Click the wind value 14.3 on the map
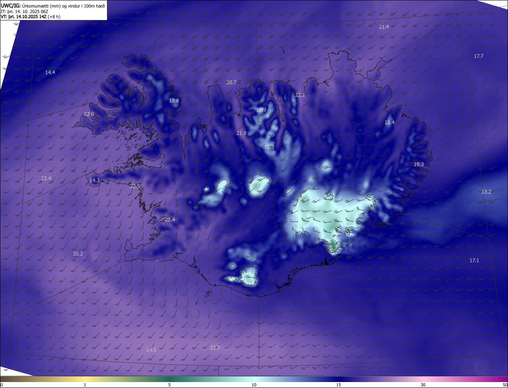This screenshot has height=388, width=508. pyautogui.click(x=94, y=180)
